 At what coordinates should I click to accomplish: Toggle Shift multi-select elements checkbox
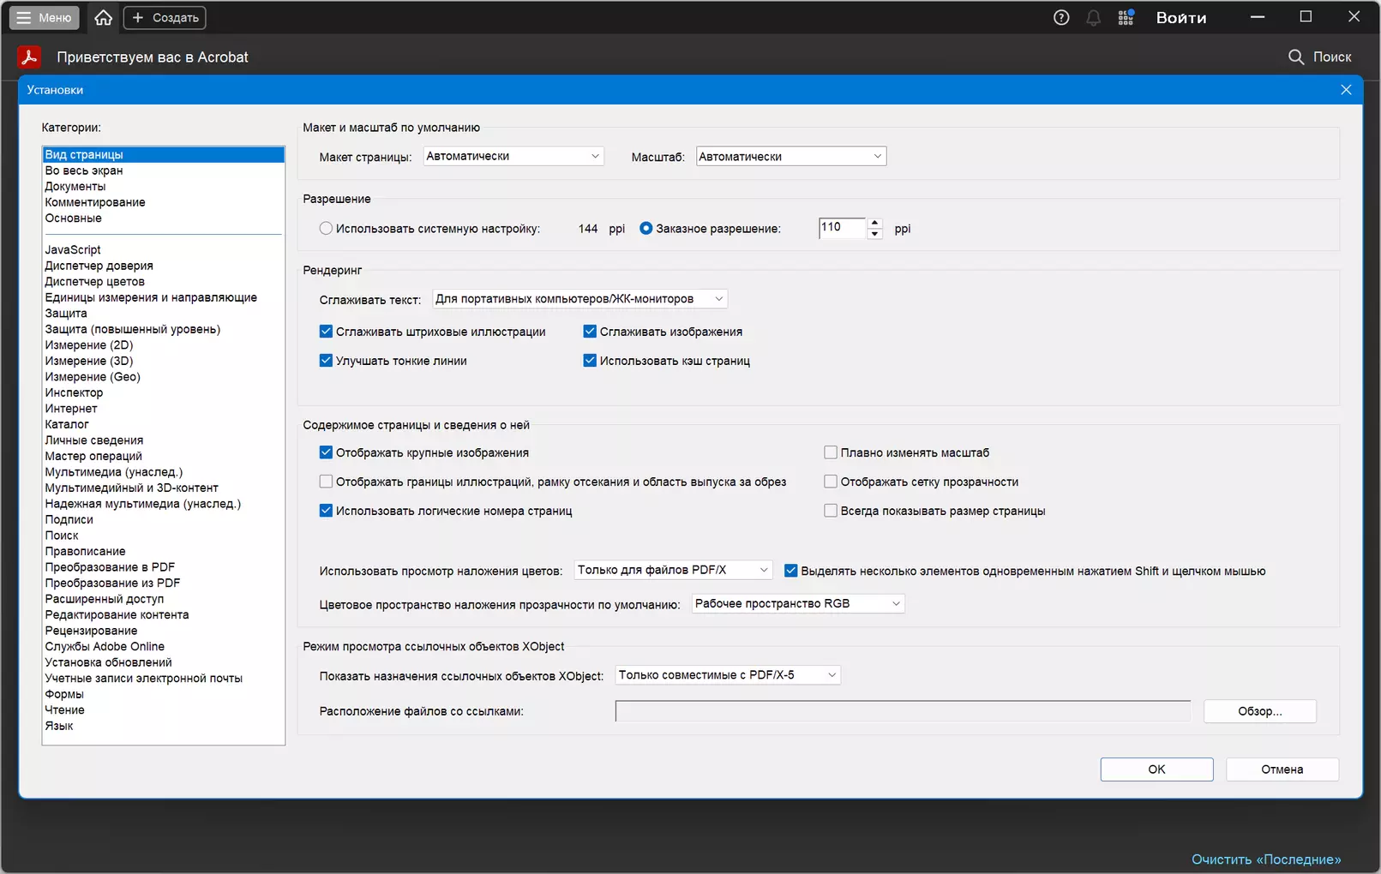click(x=791, y=571)
